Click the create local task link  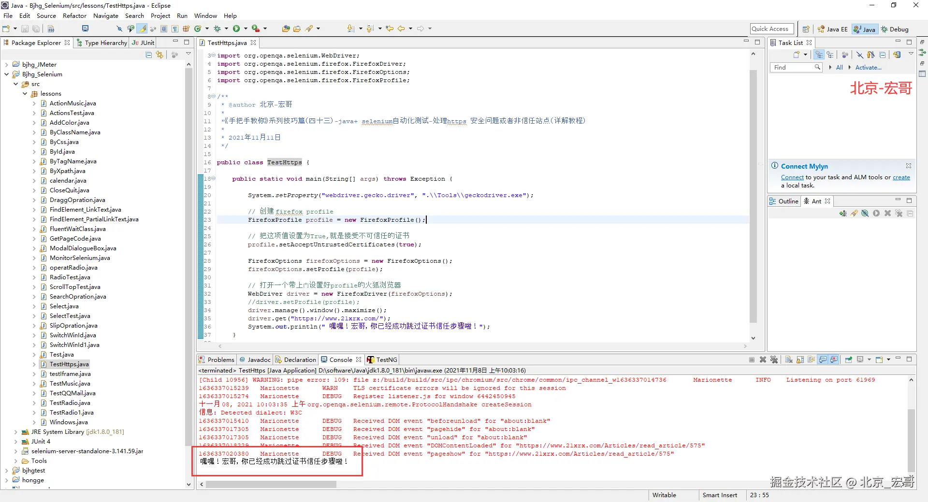click(x=901, y=177)
